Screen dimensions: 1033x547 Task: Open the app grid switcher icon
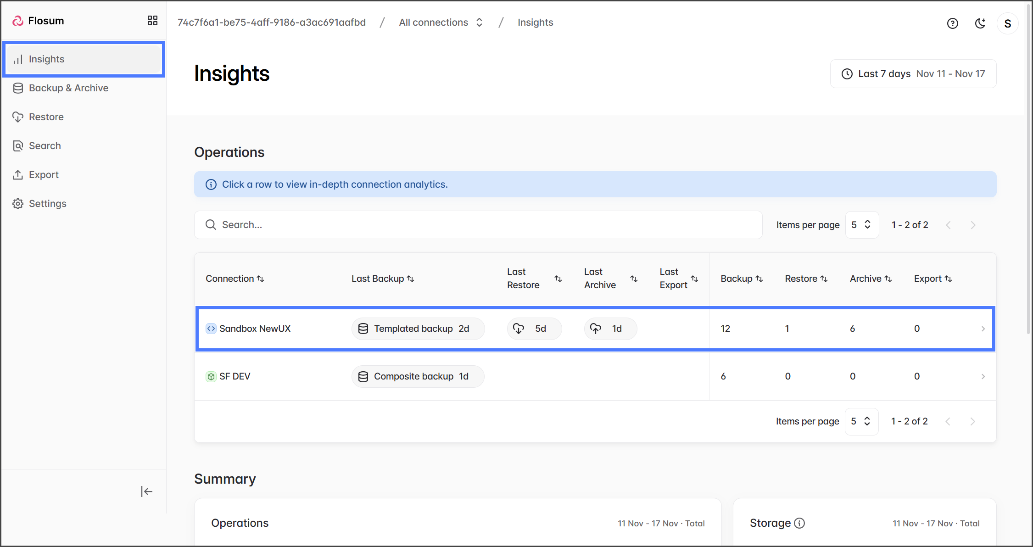[x=152, y=21]
